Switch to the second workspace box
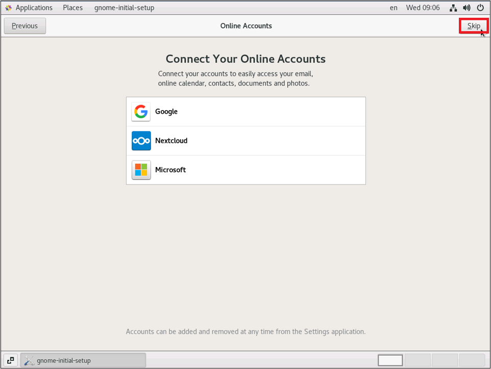 [x=418, y=360]
